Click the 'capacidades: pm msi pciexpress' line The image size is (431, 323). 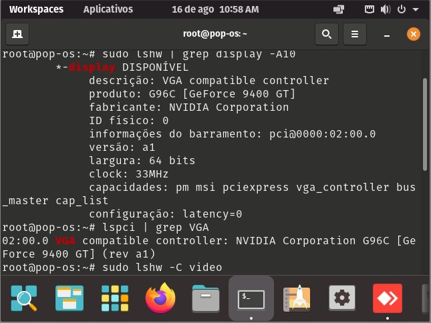coord(253,188)
